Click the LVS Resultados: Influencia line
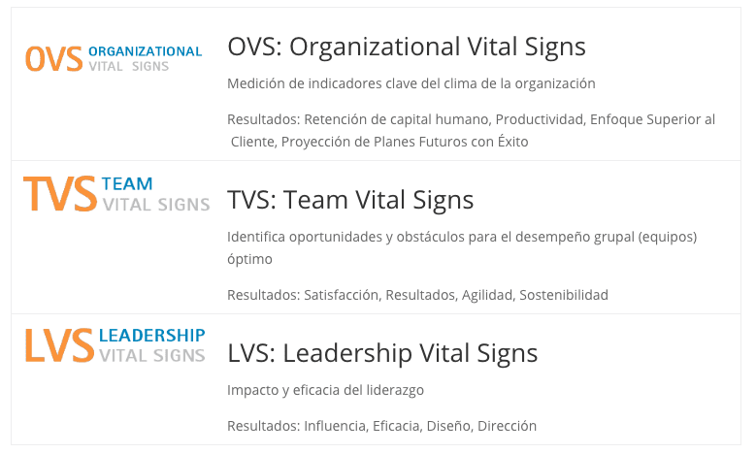The width and height of the screenshot is (756, 454). [x=381, y=426]
